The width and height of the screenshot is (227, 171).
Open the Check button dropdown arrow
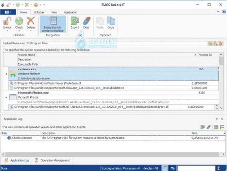point(19,31)
